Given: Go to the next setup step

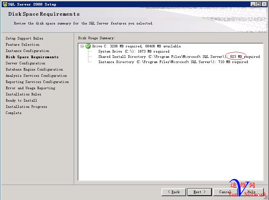Looking at the screenshot, I should [200, 192].
